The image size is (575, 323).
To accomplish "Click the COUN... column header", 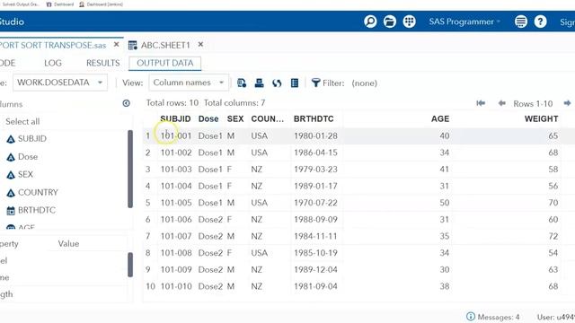I will pyautogui.click(x=268, y=118).
